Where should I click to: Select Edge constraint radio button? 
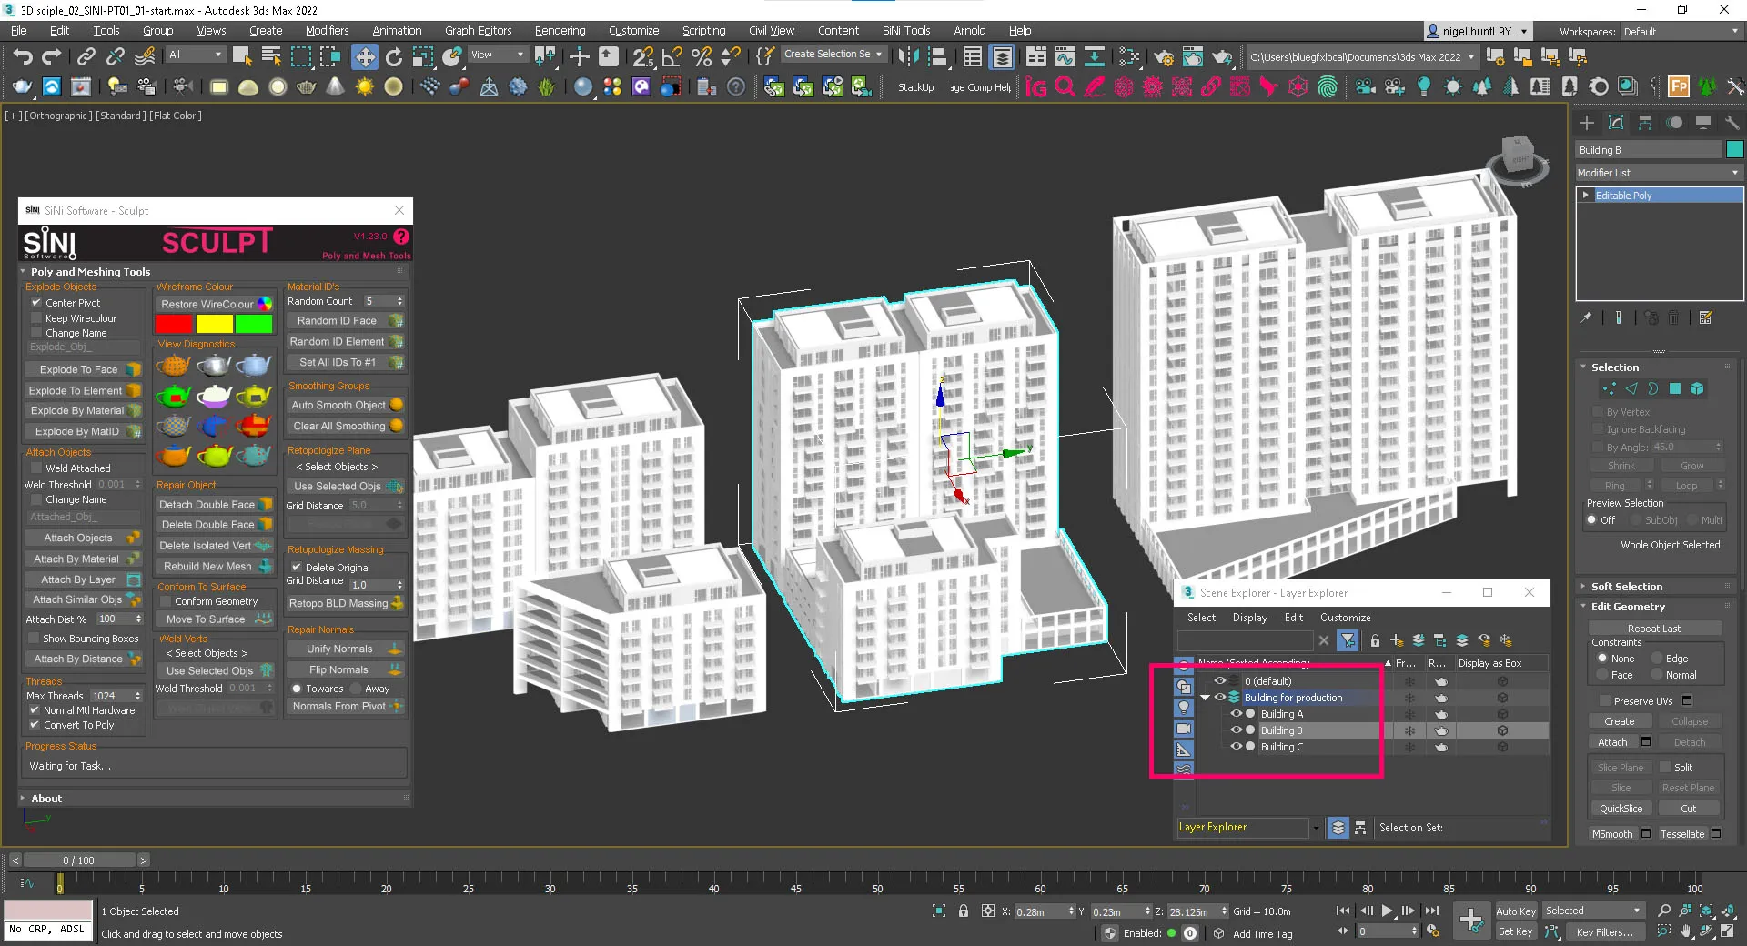[1656, 659]
